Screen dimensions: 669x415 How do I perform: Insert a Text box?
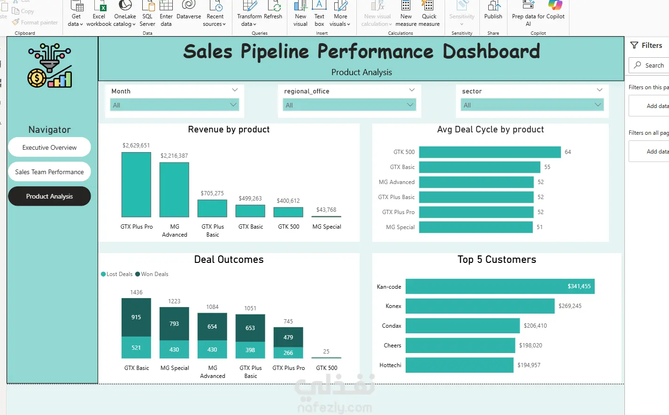[319, 14]
